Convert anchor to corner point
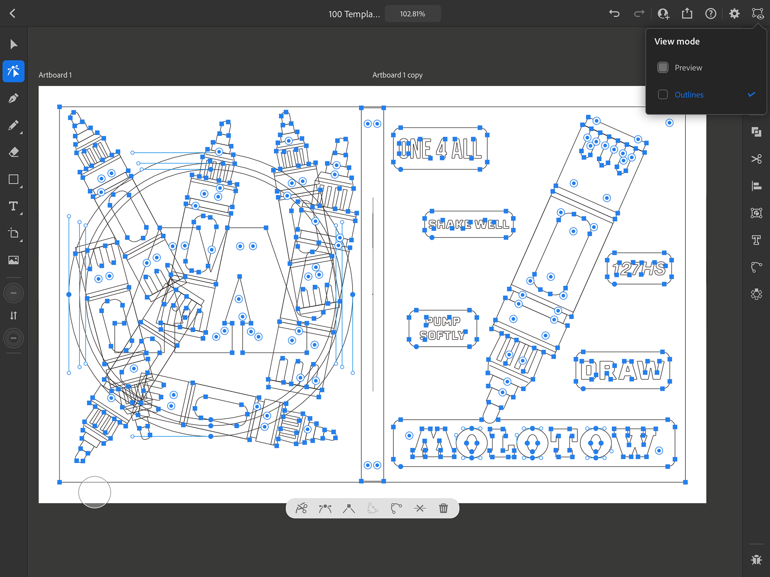 pos(349,508)
